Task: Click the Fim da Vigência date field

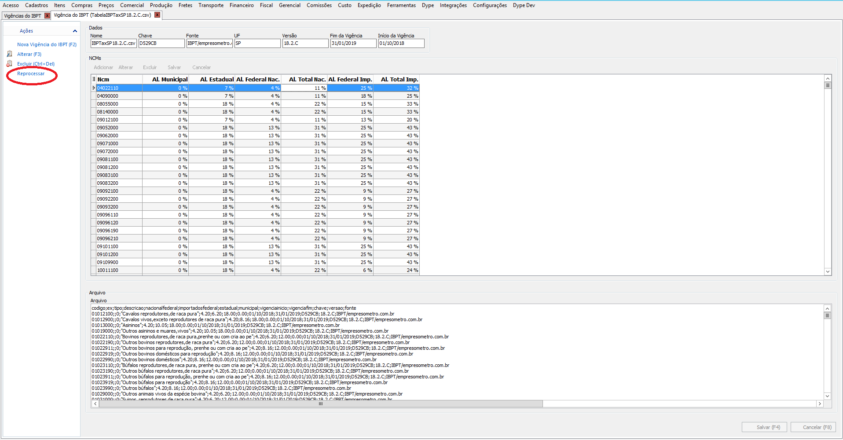Action: 353,43
